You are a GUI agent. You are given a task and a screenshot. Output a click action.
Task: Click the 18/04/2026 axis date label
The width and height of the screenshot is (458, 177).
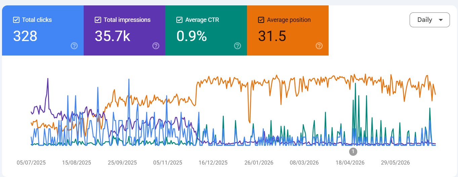click(x=350, y=163)
